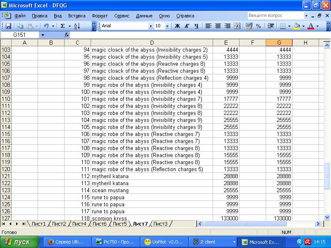The height and width of the screenshot is (248, 331).
Task: Sort ascending with the А-Я icon
Action: click(77, 26)
